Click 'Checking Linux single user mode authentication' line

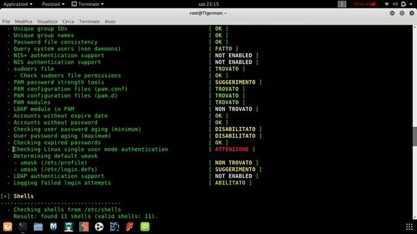click(x=91, y=149)
